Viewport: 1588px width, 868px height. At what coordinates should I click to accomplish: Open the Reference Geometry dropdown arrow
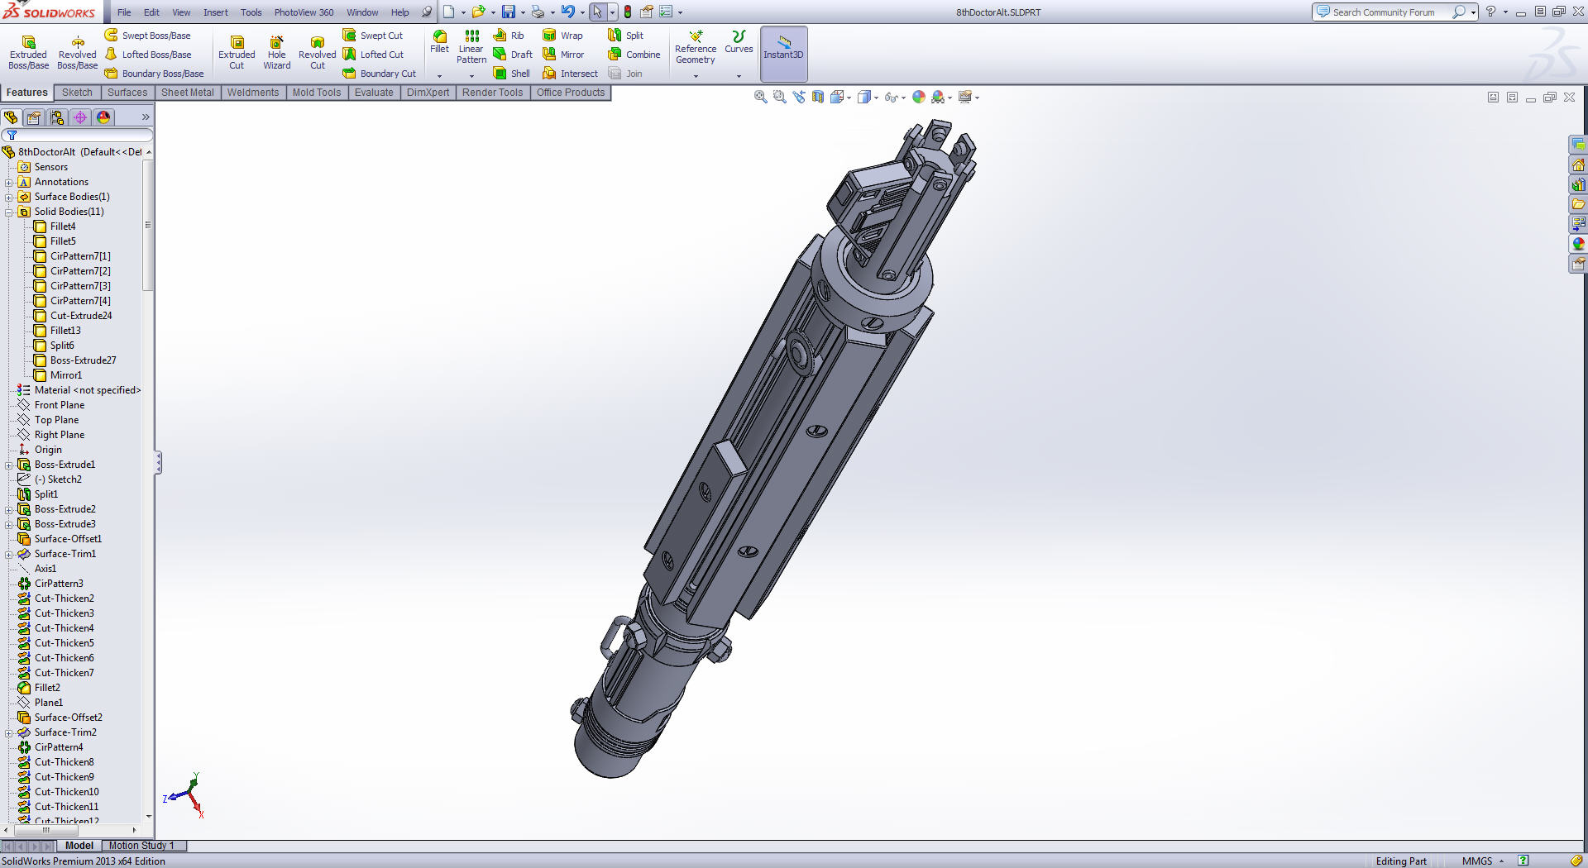click(696, 76)
